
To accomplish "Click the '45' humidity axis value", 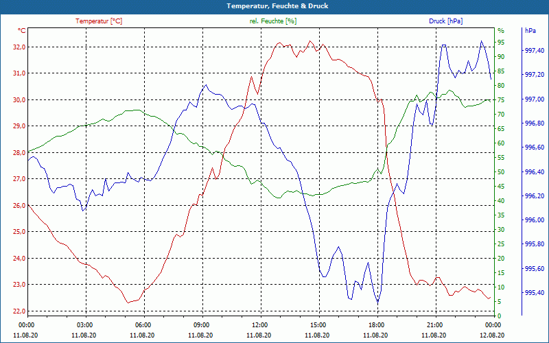I will tap(501, 187).
